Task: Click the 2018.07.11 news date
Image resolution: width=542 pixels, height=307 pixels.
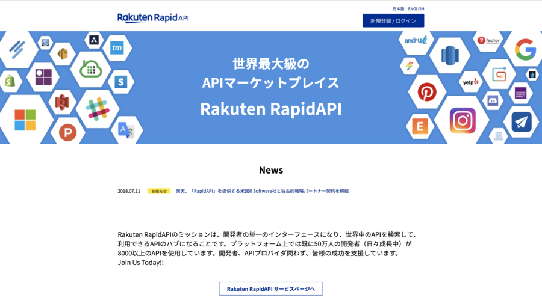Action: click(x=129, y=191)
